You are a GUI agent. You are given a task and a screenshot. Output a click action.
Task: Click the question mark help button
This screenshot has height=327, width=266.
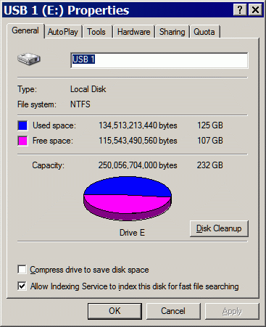[240, 10]
